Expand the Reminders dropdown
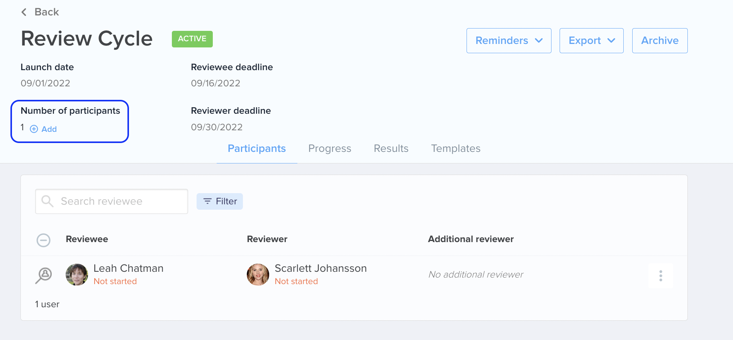Image resolution: width=733 pixels, height=340 pixels. (x=509, y=40)
